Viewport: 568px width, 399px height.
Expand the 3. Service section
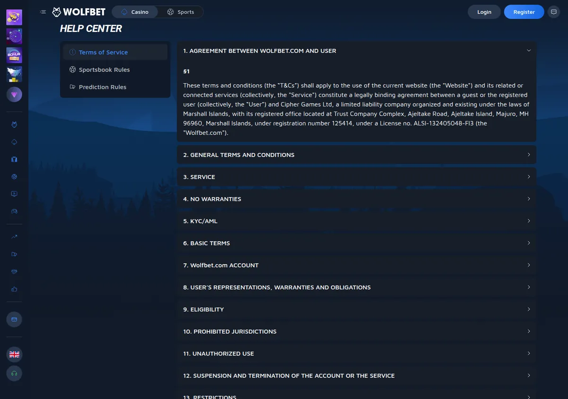[356, 177]
